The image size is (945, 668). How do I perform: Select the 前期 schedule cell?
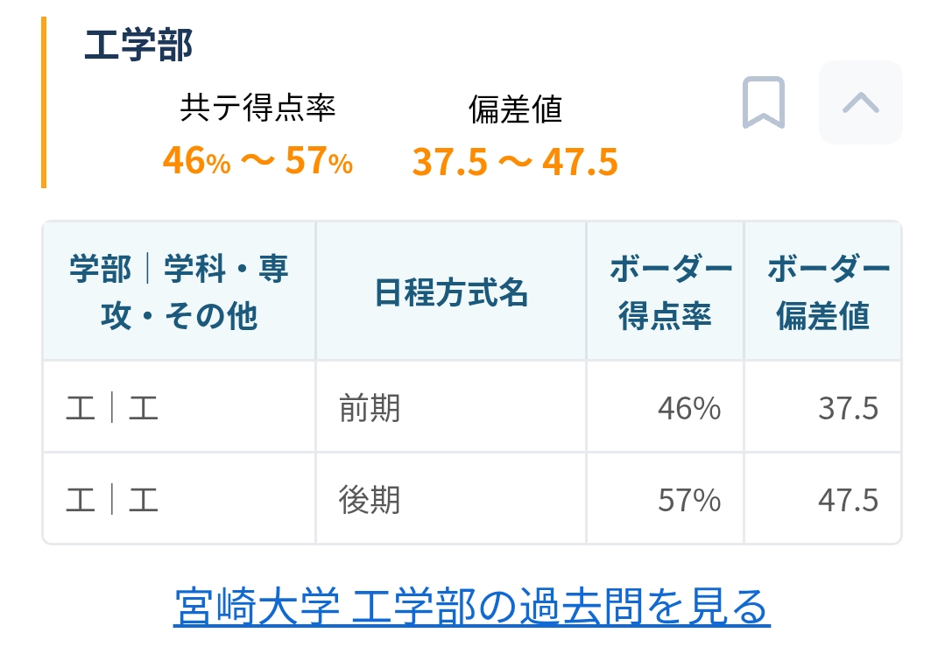click(451, 407)
